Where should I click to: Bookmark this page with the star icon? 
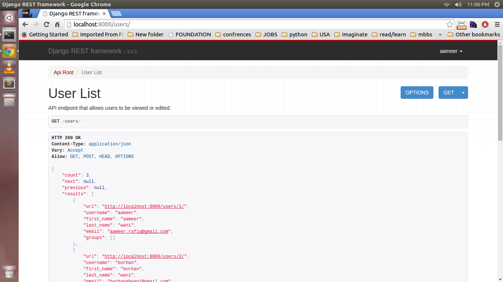(x=450, y=25)
